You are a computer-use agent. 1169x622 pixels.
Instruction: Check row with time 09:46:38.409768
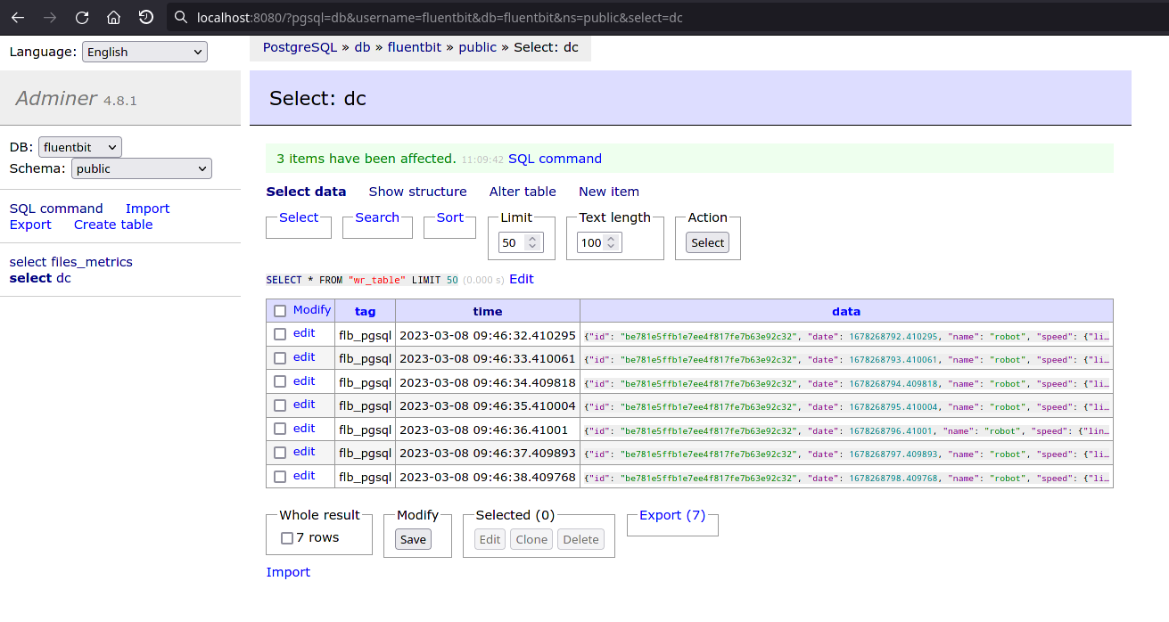pyautogui.click(x=280, y=477)
